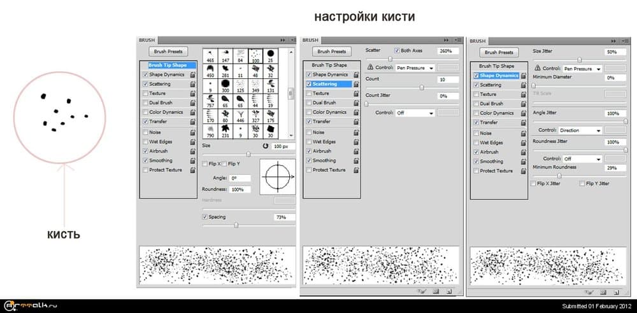Open Transfer section in right panel
Image resolution: width=637 pixels, height=313 pixels.
pos(489,122)
